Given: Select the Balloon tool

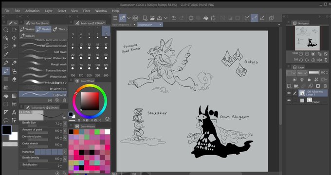Looking at the screenshot, I should tap(6, 121).
